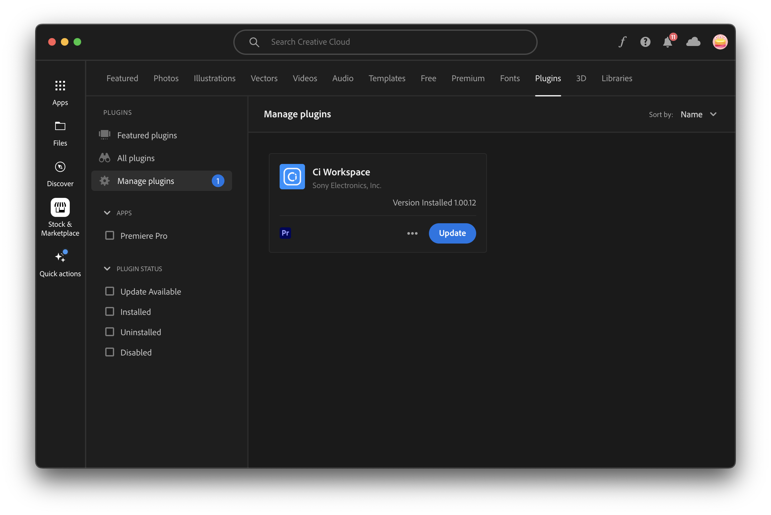The width and height of the screenshot is (771, 515).
Task: Open the 3D tab
Action: coord(581,78)
